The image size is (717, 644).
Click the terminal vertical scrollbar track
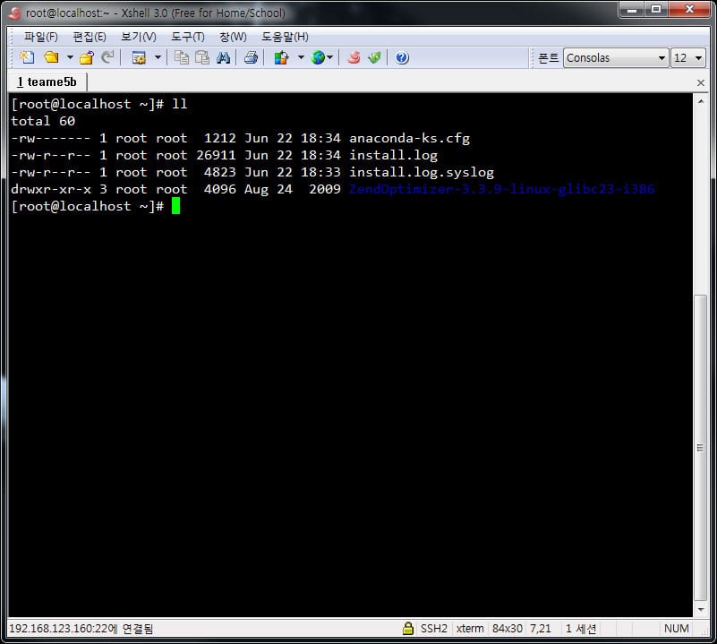click(701, 448)
